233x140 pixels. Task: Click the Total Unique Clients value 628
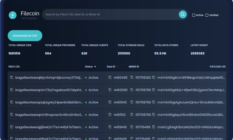pyautogui.click(x=84, y=53)
